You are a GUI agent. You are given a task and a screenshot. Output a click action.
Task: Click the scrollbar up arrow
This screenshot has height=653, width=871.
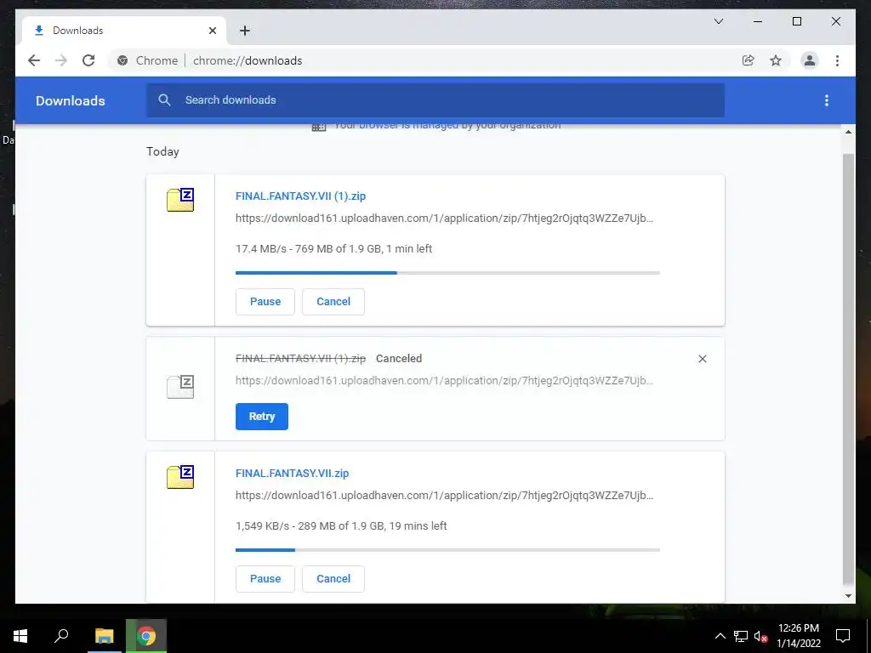[848, 132]
